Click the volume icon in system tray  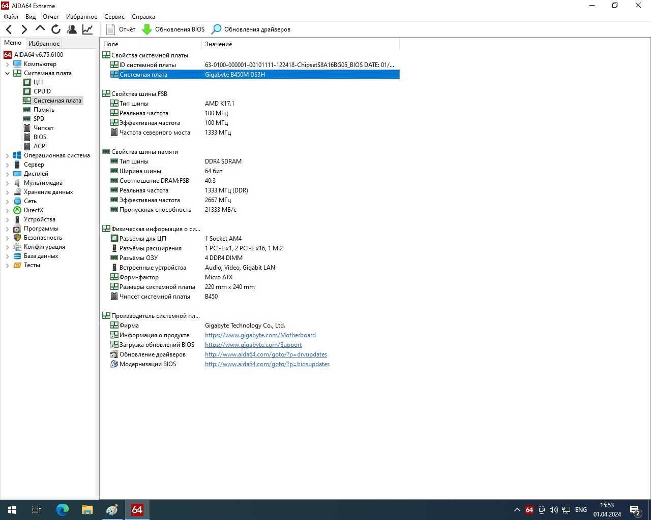[554, 510]
